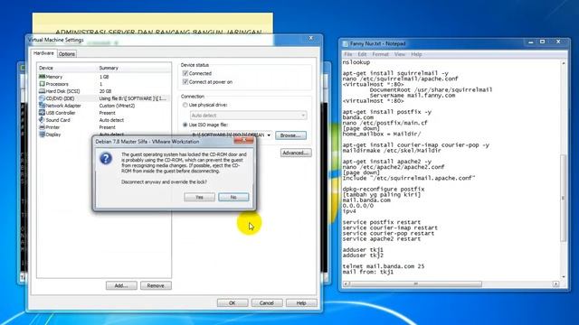The height and width of the screenshot is (325, 579).
Task: Click the Printer device icon
Action: click(x=43, y=127)
